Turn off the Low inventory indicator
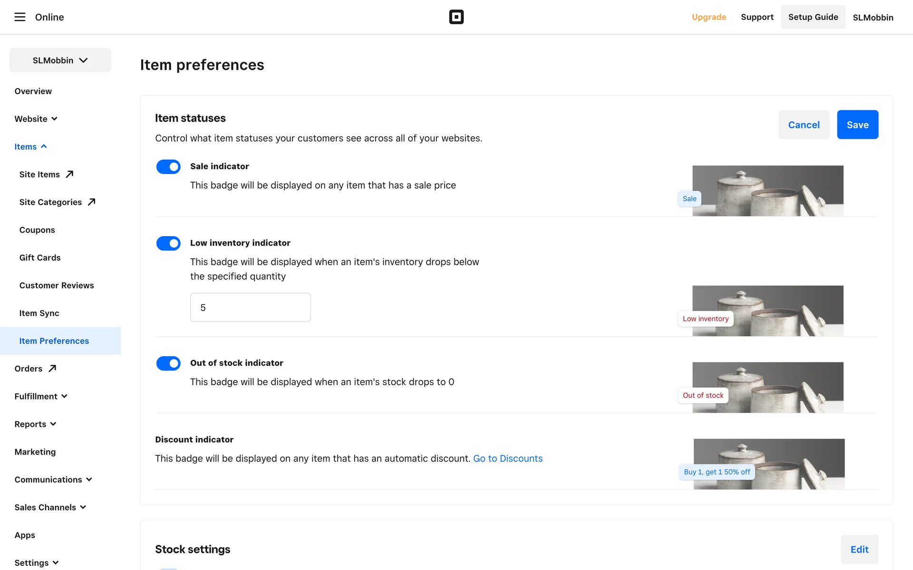This screenshot has width=913, height=570. point(168,243)
